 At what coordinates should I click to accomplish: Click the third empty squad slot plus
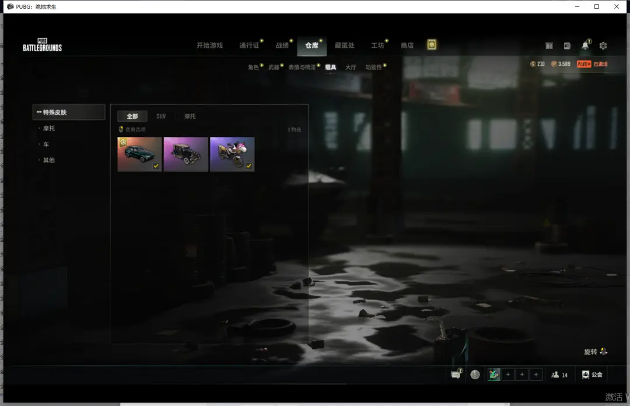point(536,375)
